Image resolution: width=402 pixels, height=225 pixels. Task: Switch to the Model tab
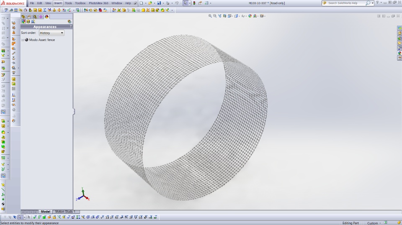[45, 212]
